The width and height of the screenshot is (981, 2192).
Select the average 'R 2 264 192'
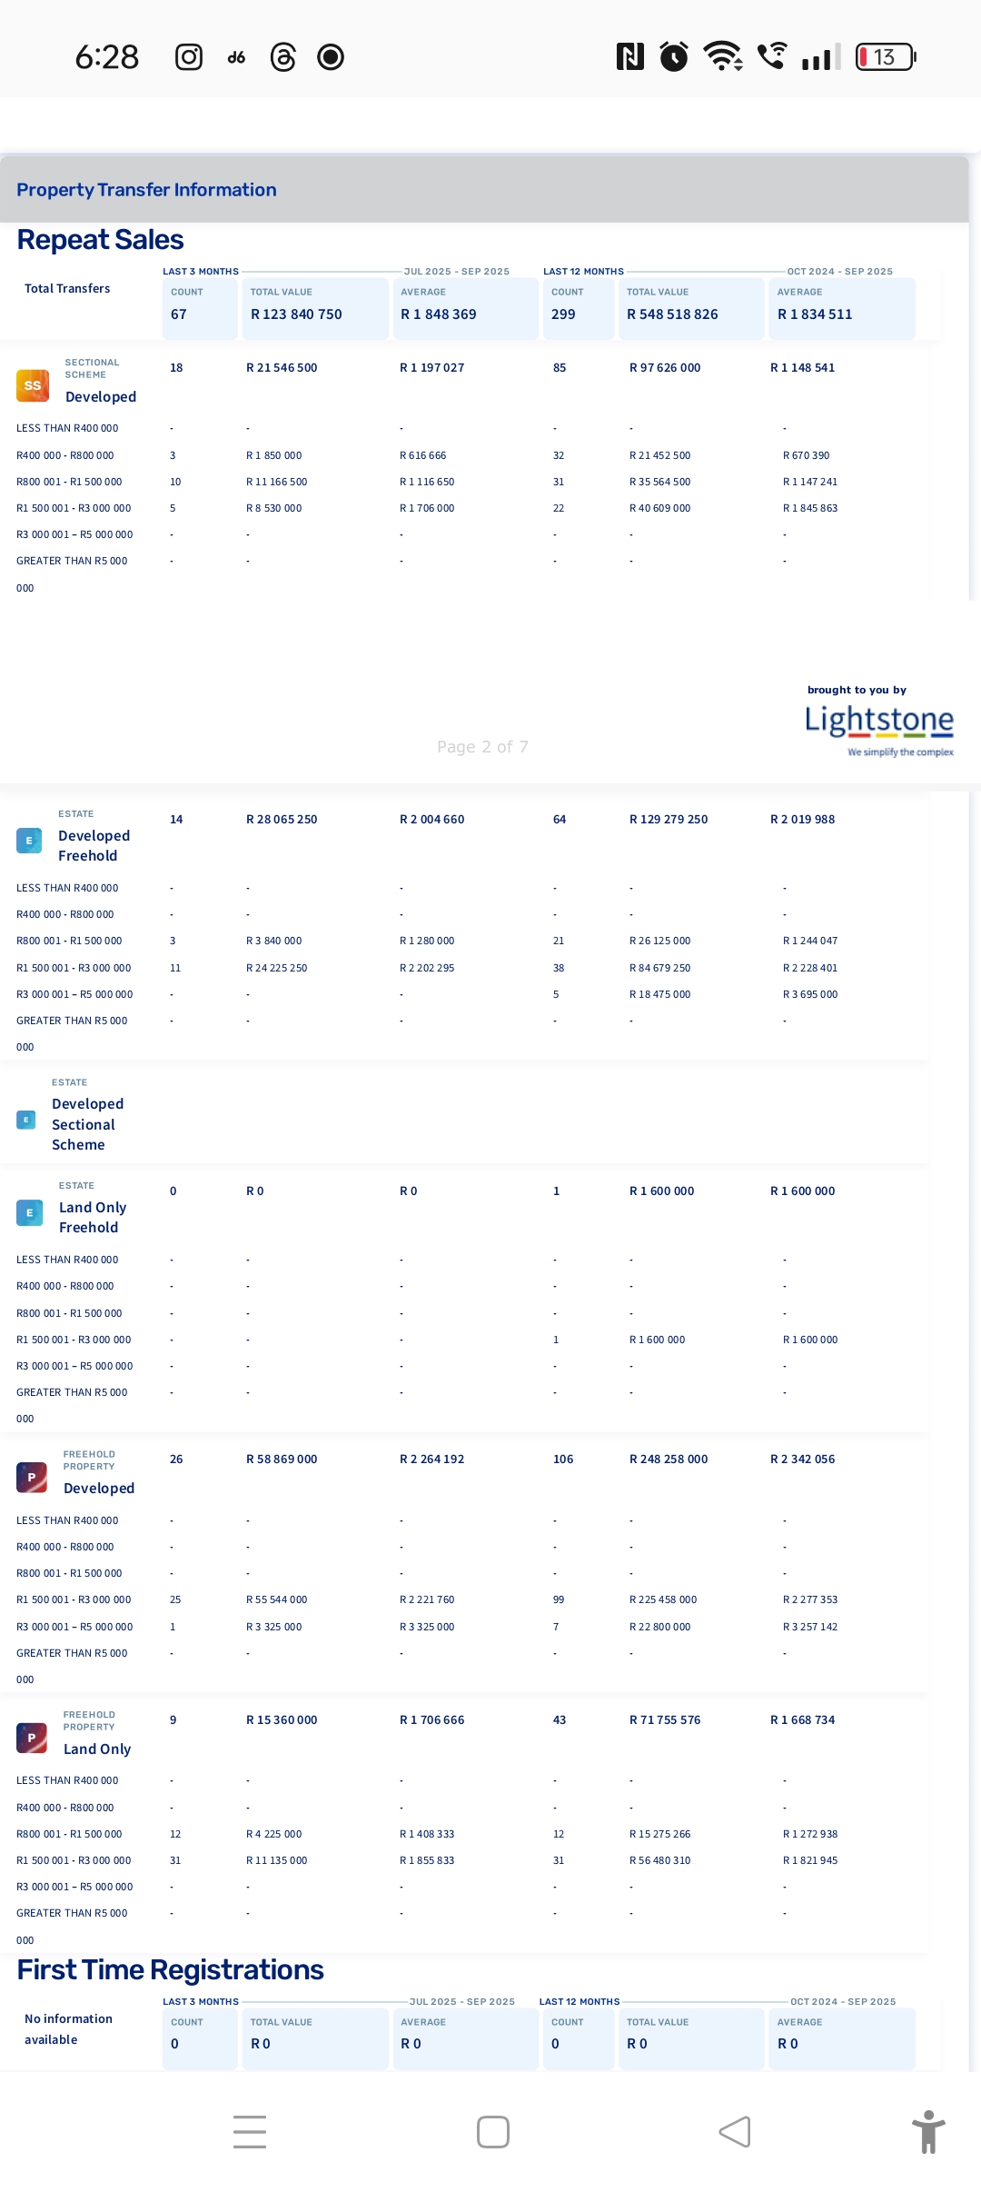(x=431, y=1460)
